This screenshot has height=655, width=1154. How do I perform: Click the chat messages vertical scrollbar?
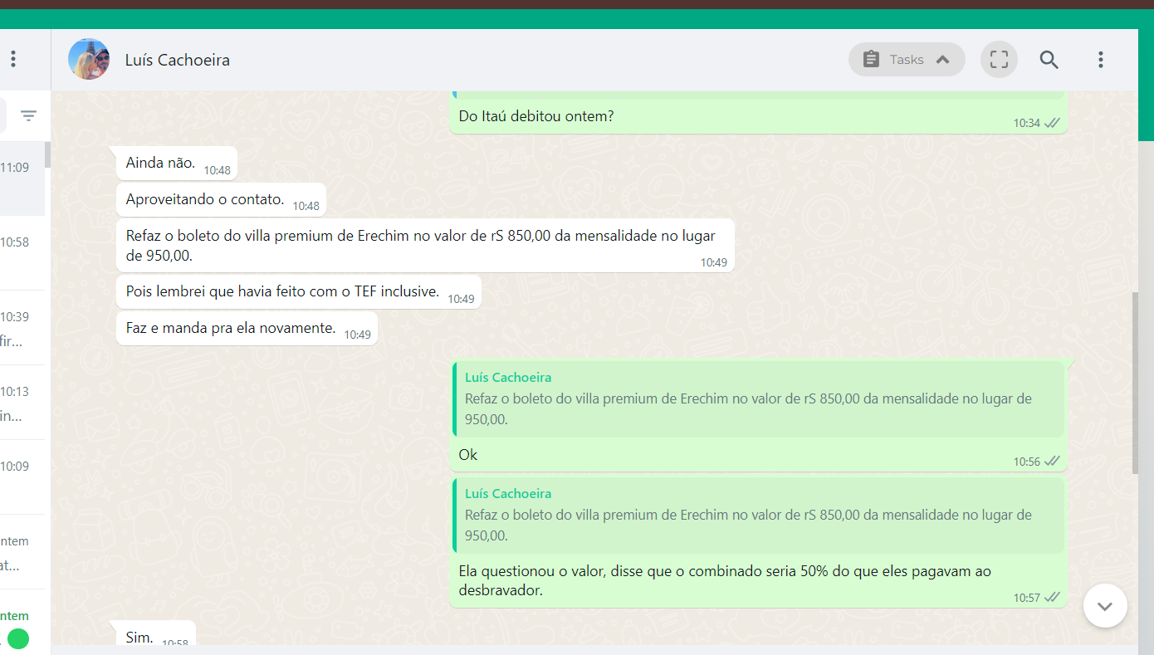[x=1135, y=382]
